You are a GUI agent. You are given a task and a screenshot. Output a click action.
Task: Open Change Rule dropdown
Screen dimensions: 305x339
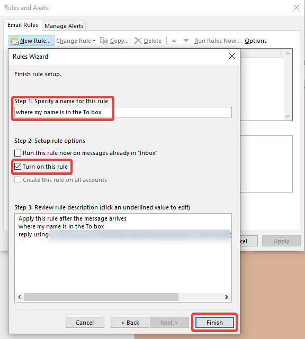(76, 41)
